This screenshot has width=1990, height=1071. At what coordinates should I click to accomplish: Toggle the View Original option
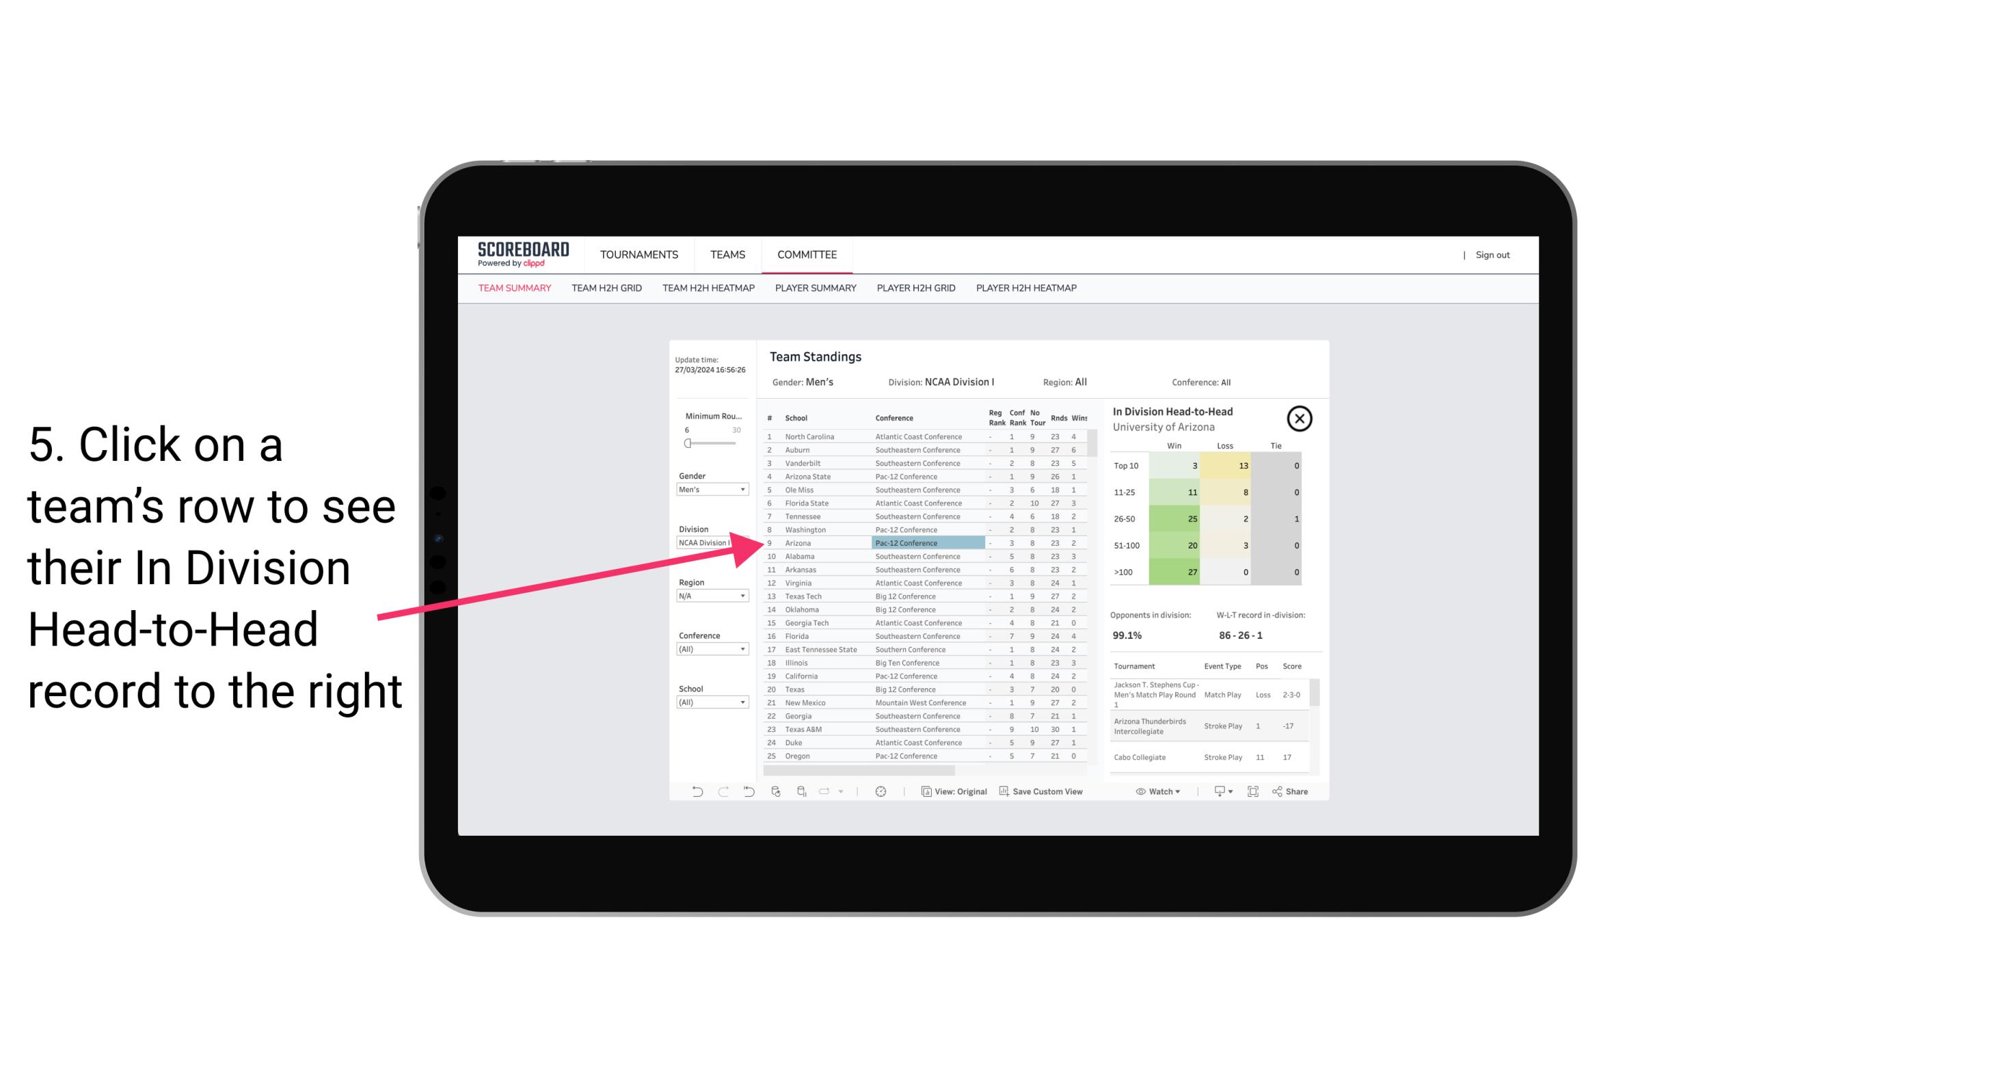[958, 791]
